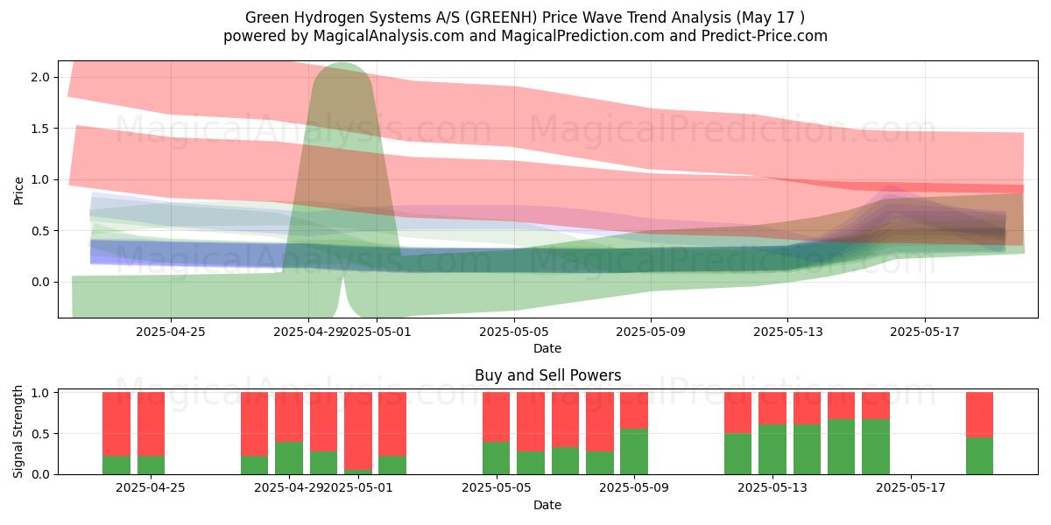
Task: Select the 2025-05-09 tick under the Buy and Sell chart
Action: click(x=634, y=488)
